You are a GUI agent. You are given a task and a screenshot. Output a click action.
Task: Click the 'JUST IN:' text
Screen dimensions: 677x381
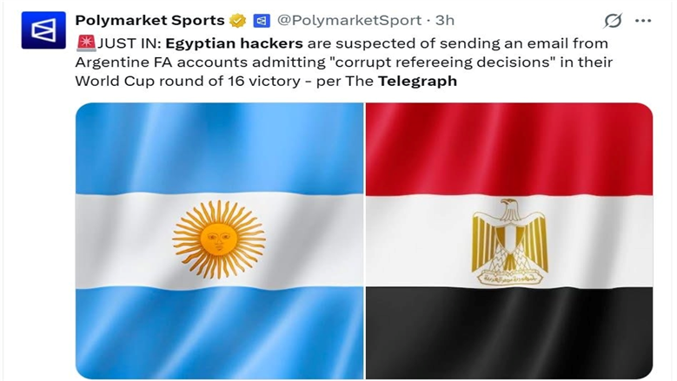[x=129, y=43]
